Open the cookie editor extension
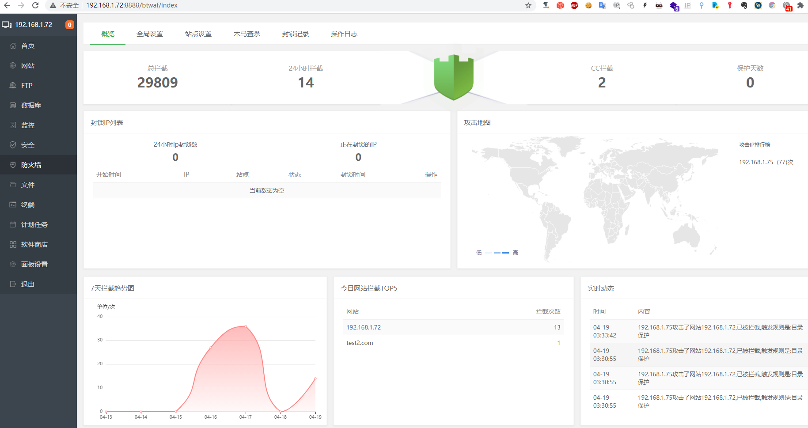Viewport: 808px width, 428px height. 588,5
